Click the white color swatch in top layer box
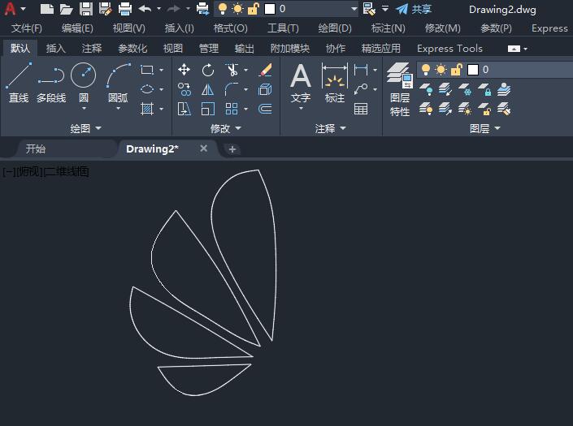This screenshot has width=573, height=426. pos(270,9)
